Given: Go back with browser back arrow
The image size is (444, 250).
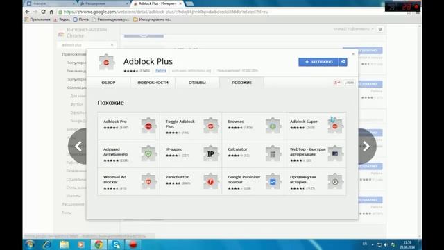Looking at the screenshot, I should point(27,12).
